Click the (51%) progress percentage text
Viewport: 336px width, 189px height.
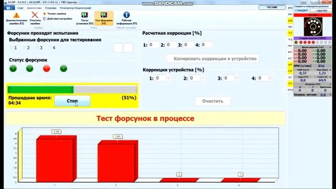(x=129, y=98)
